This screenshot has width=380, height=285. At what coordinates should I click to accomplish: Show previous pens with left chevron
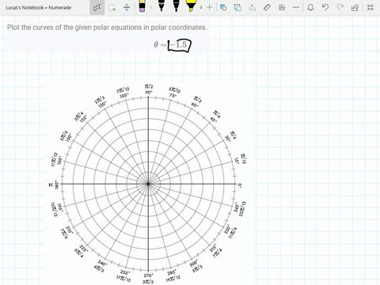tap(151, 7)
